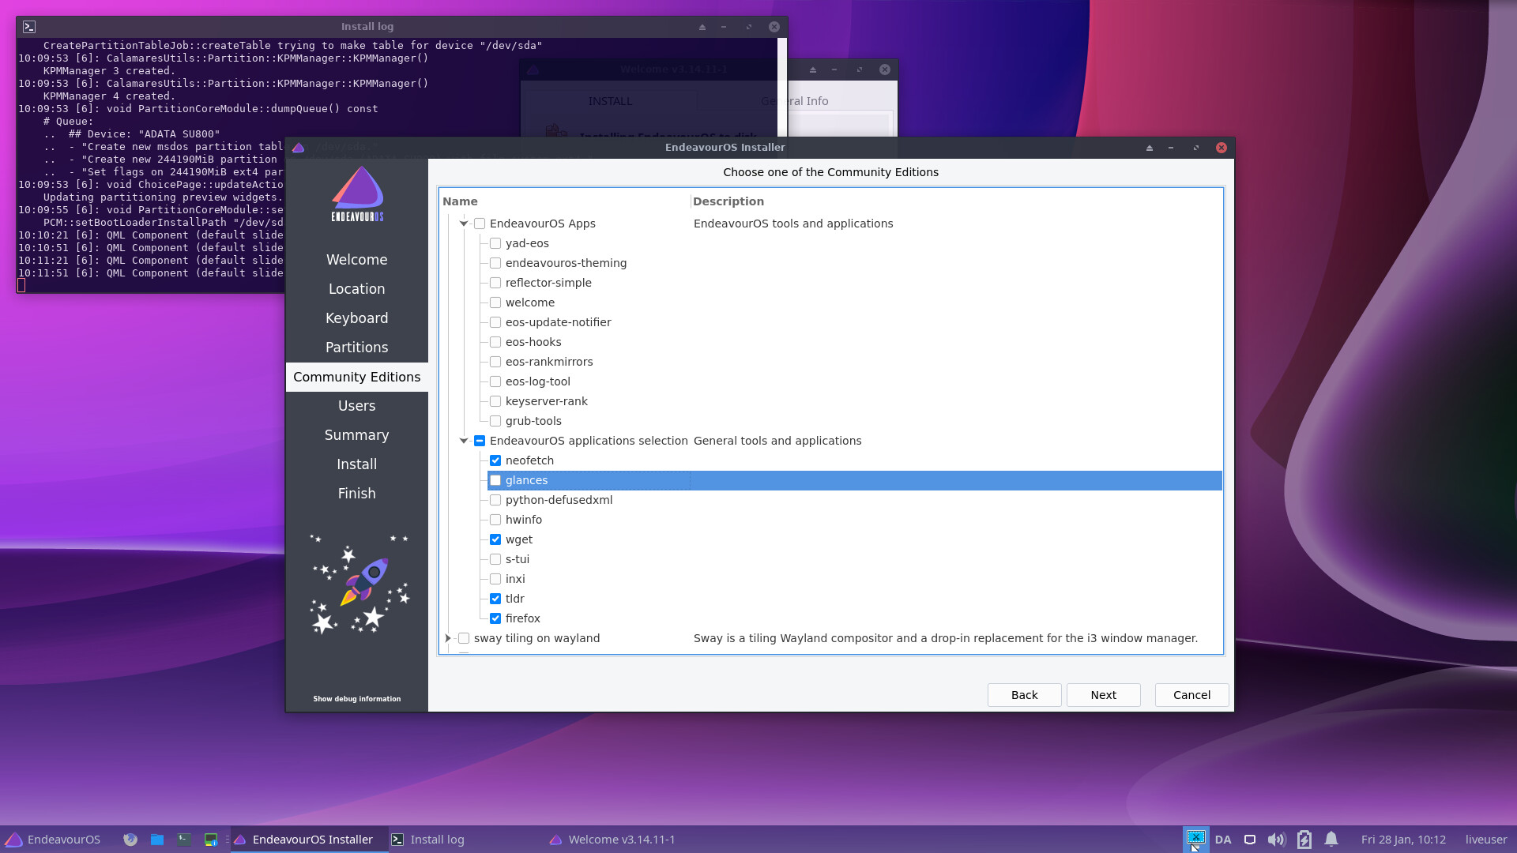Image resolution: width=1517 pixels, height=853 pixels.
Task: Cancel the installation
Action: [x=1191, y=695]
